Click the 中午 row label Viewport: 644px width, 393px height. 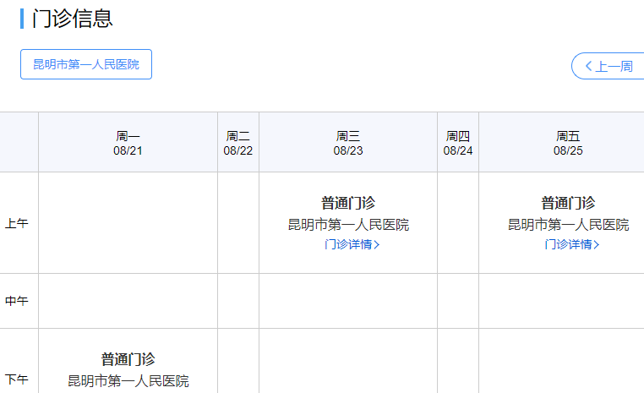tap(17, 301)
